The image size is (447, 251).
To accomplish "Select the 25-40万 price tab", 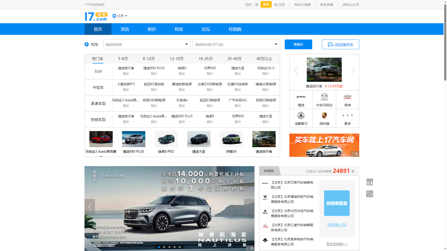I will 234,59.
